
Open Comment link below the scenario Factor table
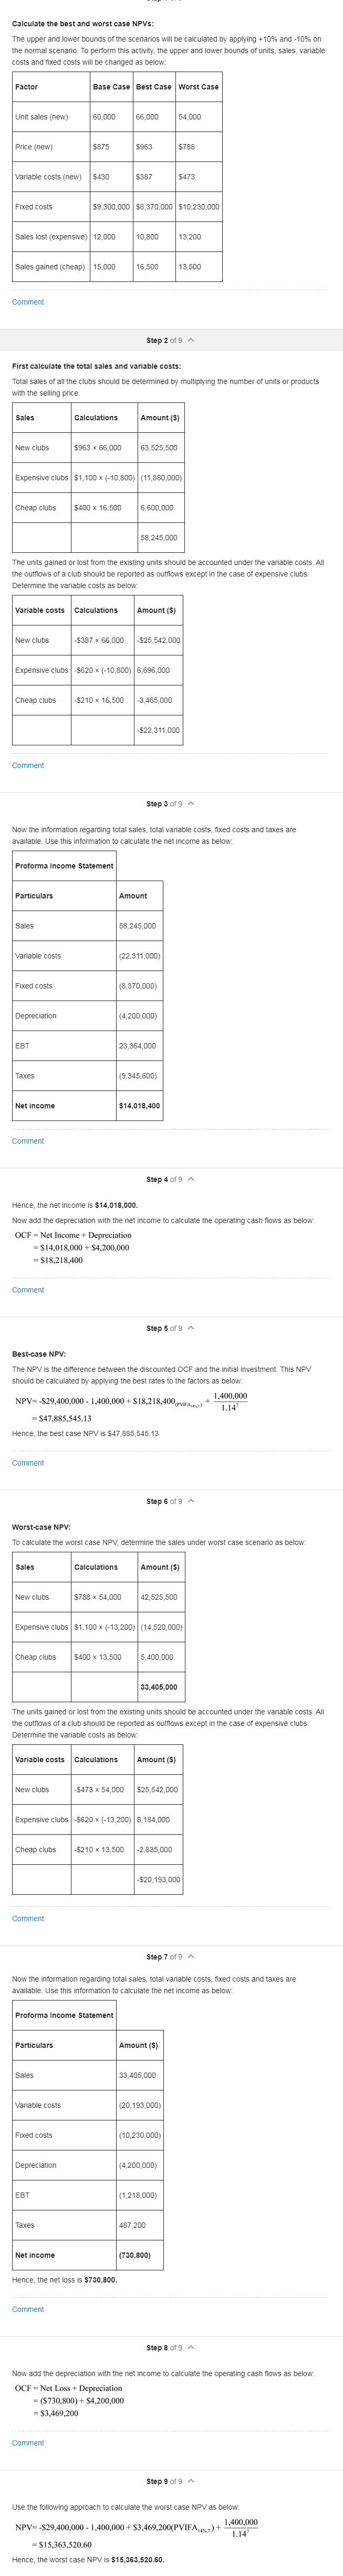28,302
